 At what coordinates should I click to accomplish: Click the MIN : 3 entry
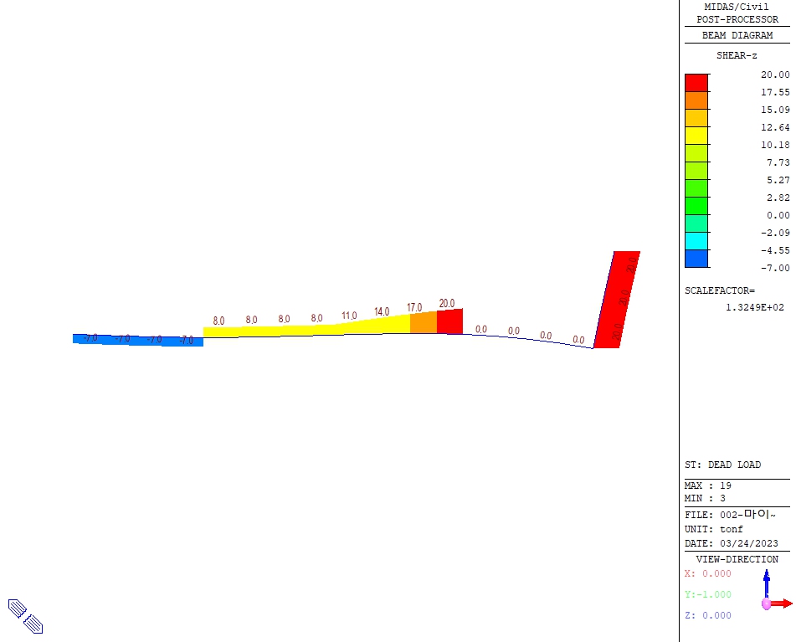(x=705, y=498)
